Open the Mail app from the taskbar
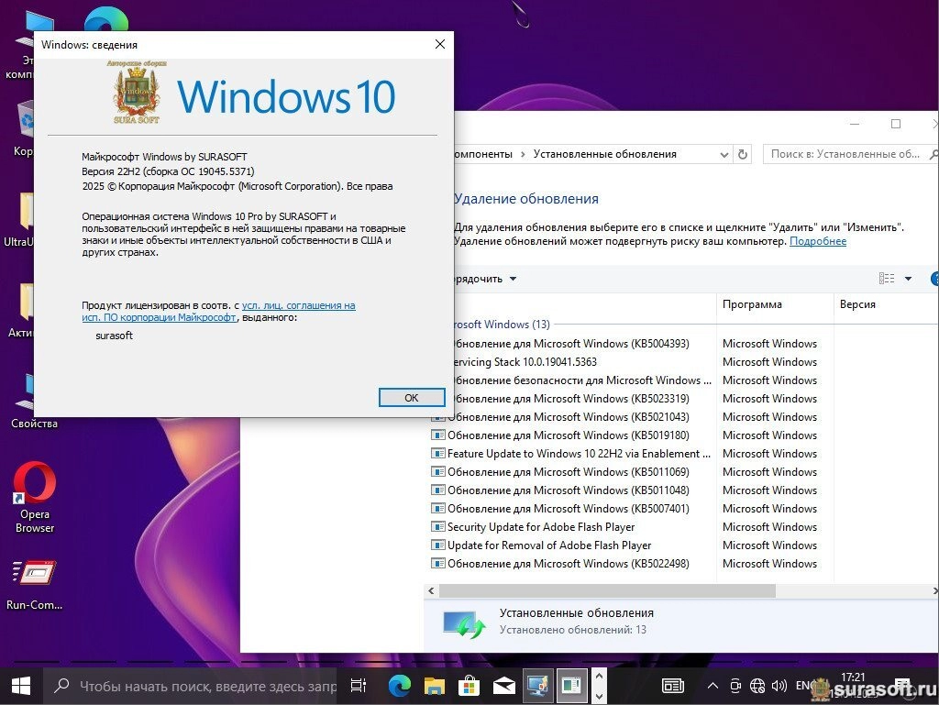The width and height of the screenshot is (939, 705). click(x=503, y=685)
